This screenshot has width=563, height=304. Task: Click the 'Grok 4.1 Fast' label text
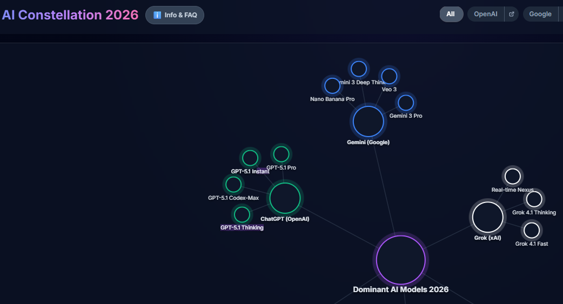532,244
